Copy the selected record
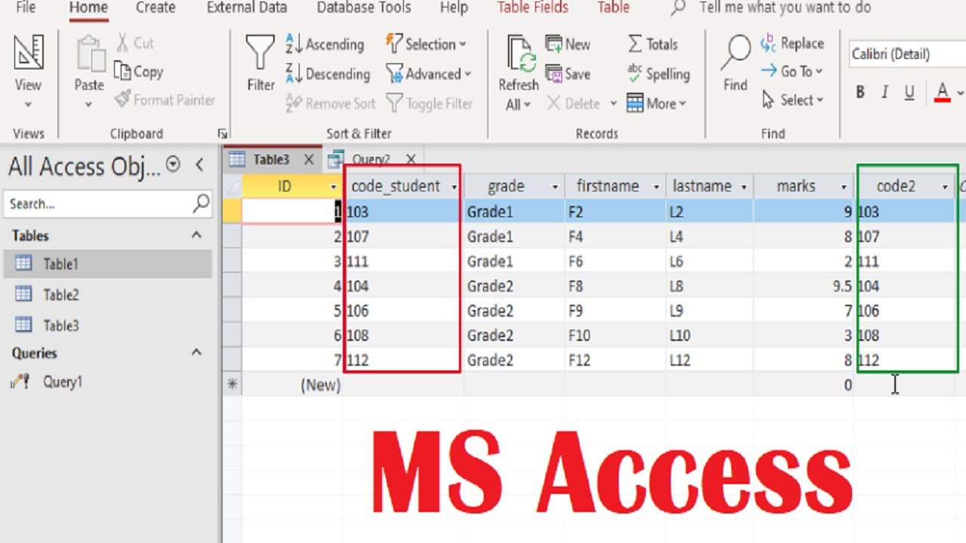The image size is (966, 543). (x=138, y=72)
